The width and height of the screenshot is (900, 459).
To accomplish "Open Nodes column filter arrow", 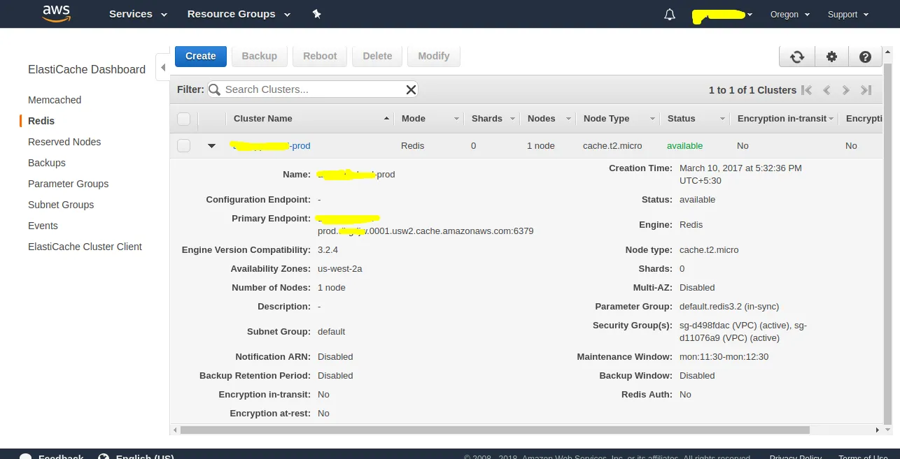I will coord(568,119).
